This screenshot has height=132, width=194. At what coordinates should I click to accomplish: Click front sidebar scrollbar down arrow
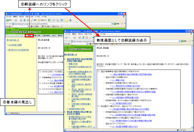coord(94,127)
